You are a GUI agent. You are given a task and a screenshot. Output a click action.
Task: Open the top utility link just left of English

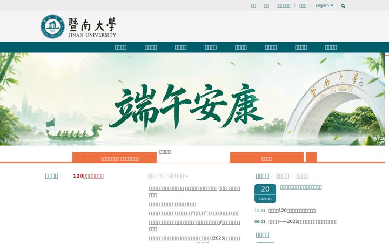(x=303, y=6)
